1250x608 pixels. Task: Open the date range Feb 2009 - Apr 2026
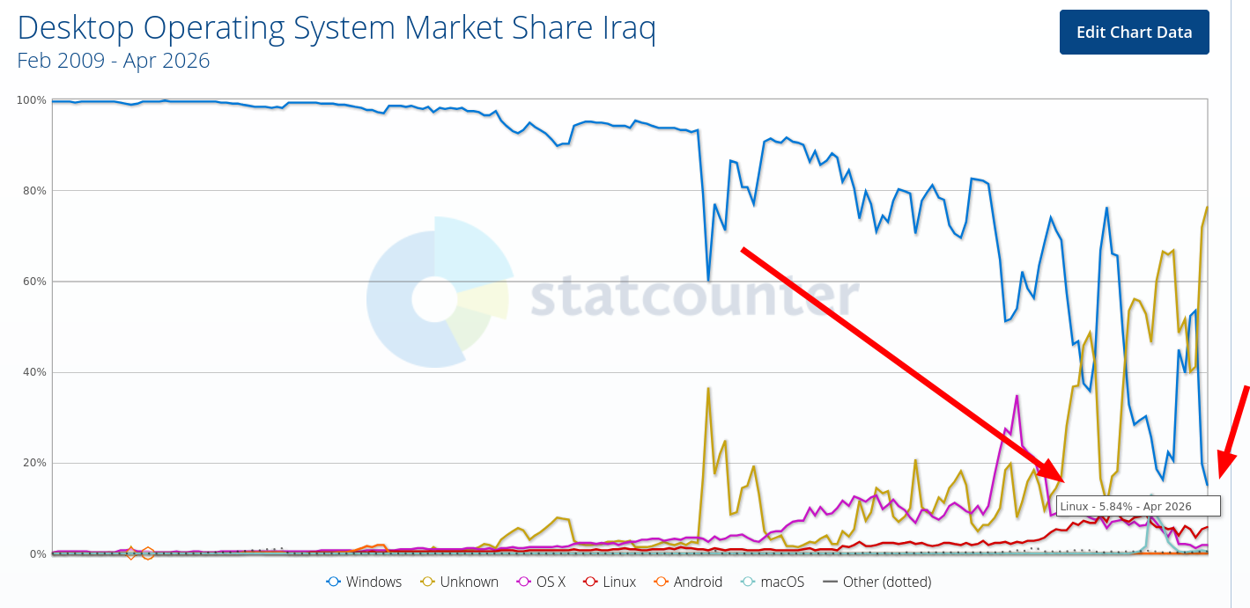[x=113, y=61]
